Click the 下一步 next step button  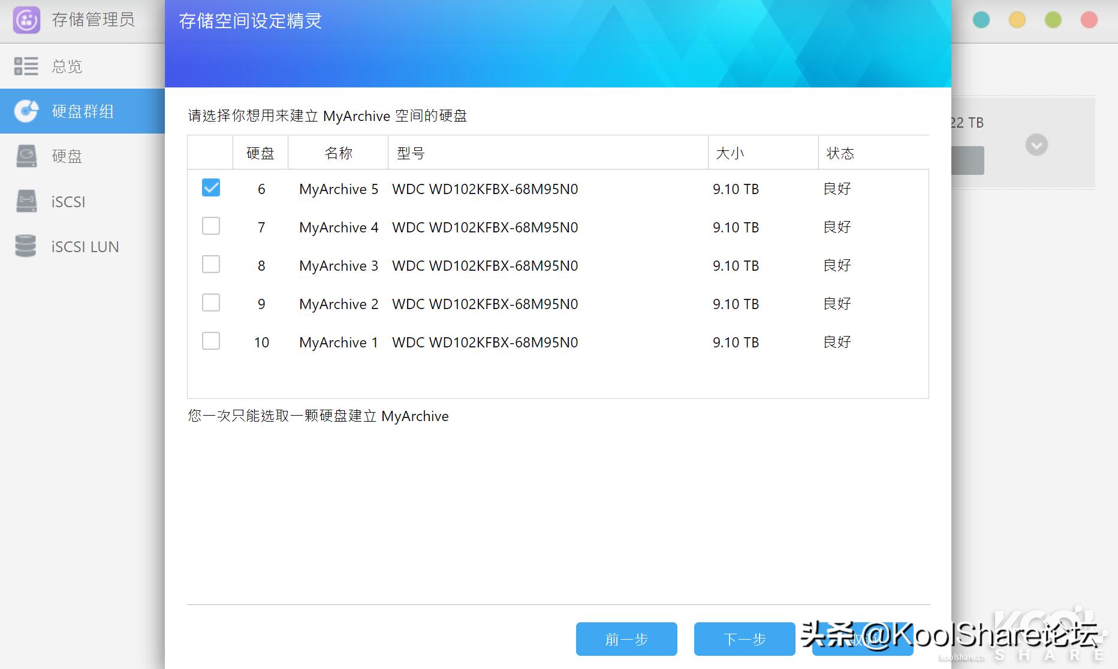pos(744,639)
